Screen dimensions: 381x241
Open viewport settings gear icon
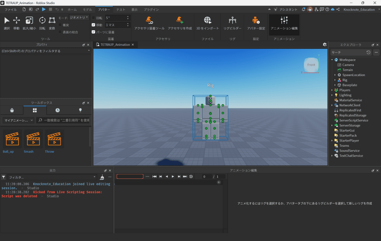click(325, 44)
